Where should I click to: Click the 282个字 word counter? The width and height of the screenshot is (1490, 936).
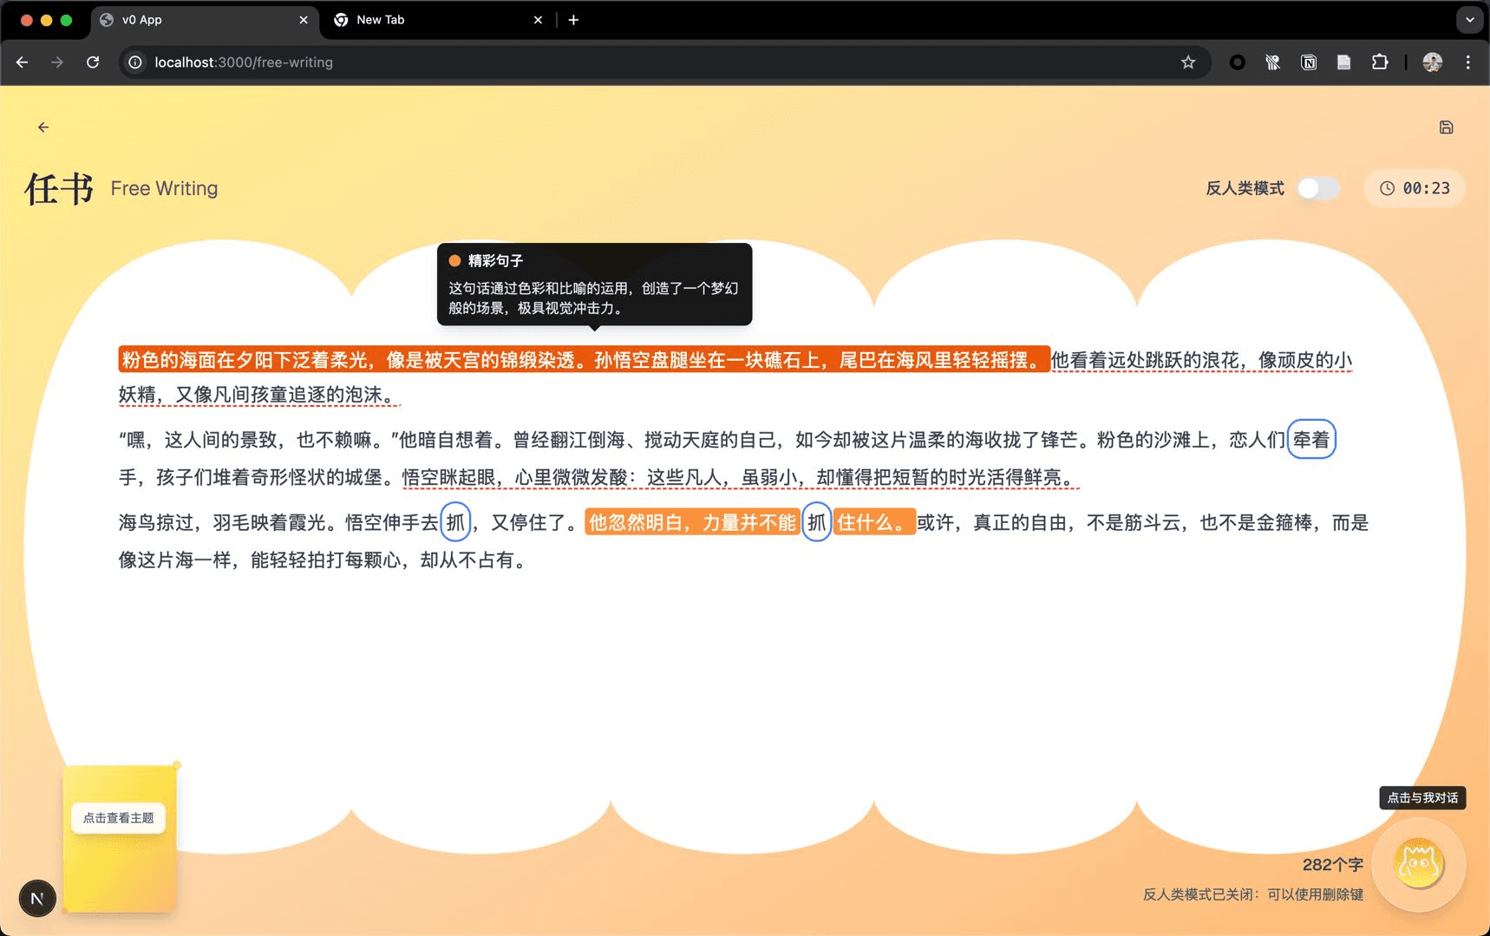1332,865
